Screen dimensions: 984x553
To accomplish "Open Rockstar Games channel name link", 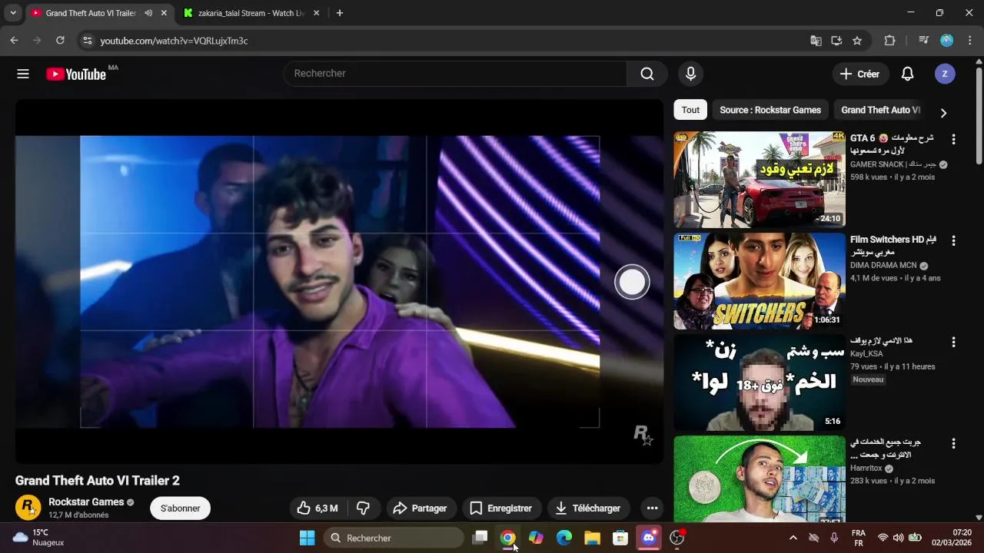I will [86, 502].
